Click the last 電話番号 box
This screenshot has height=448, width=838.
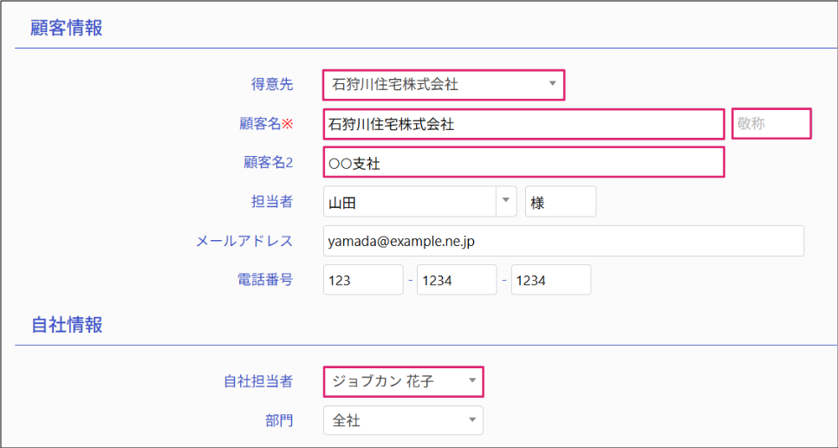coord(551,280)
